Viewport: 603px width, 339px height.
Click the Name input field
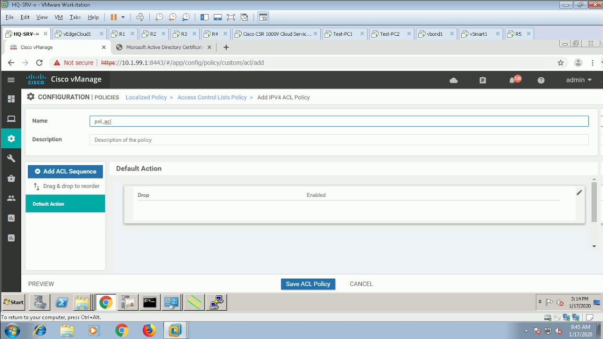tap(339, 121)
